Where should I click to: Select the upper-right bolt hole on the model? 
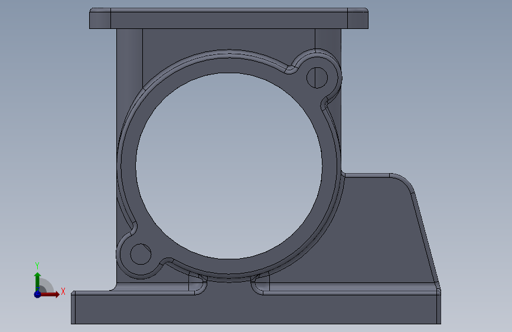tap(317, 78)
